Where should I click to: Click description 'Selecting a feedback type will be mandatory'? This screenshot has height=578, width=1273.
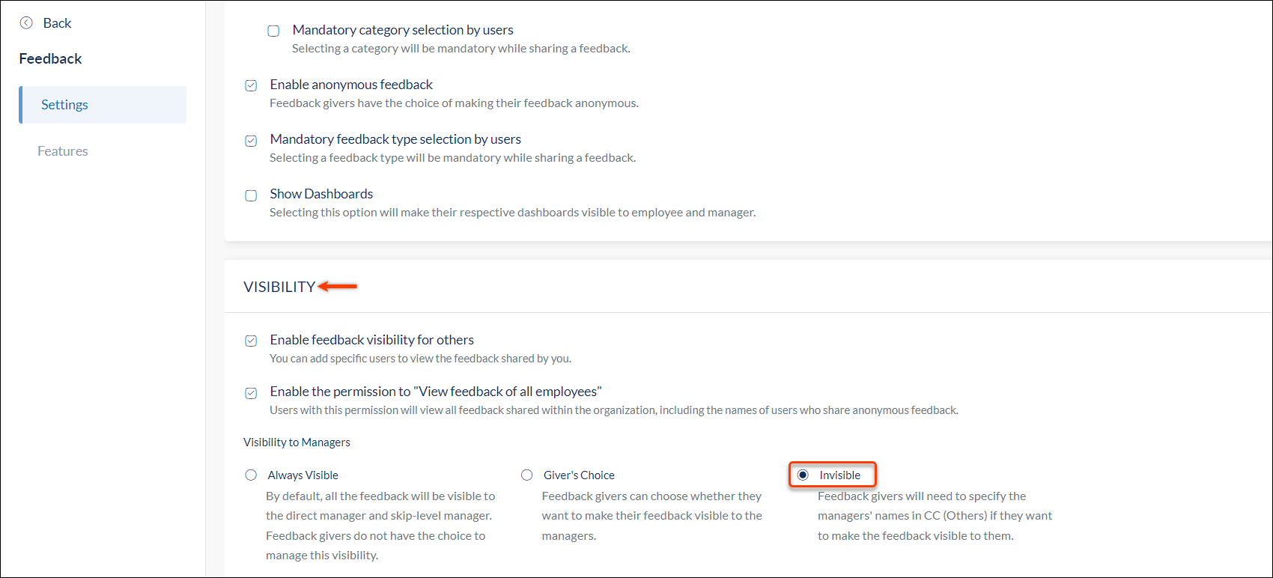pos(452,158)
